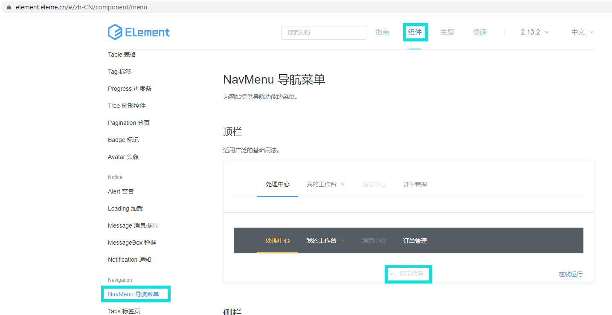Select 处理中心 in the light menu
This screenshot has width=612, height=315.
[278, 184]
